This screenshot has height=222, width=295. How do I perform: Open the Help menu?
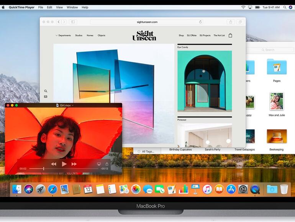coord(85,7)
